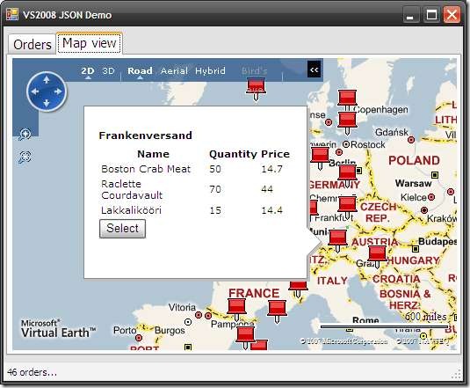Pan the map right with compass arrow
Image resolution: width=470 pixels, height=388 pixels.
click(58, 92)
